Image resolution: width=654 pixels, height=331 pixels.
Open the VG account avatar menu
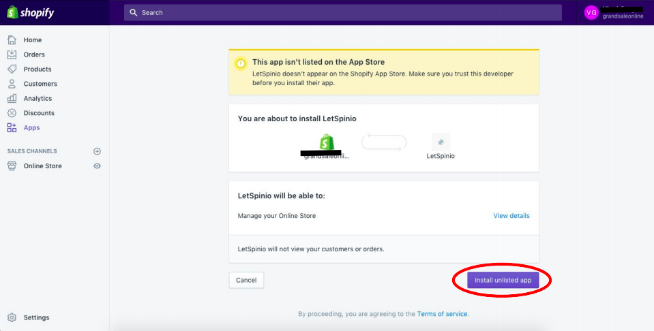point(591,12)
